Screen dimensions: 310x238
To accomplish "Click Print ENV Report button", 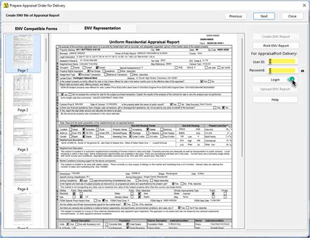I will coord(276,46).
